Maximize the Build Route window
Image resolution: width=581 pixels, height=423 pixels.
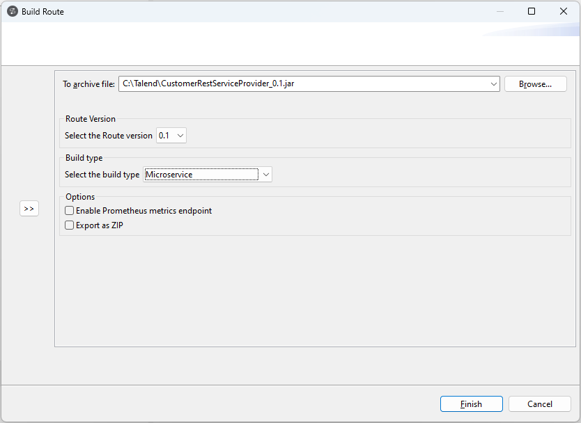(x=532, y=11)
